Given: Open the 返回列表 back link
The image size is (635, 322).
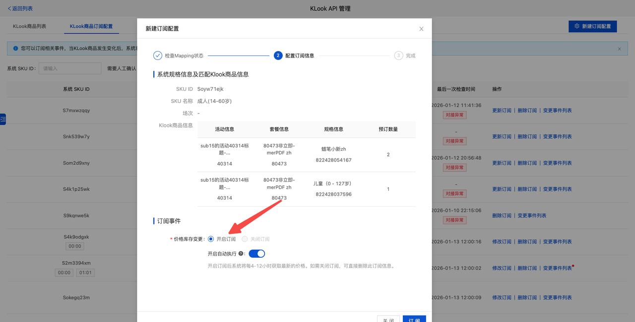Looking at the screenshot, I should 19,8.
